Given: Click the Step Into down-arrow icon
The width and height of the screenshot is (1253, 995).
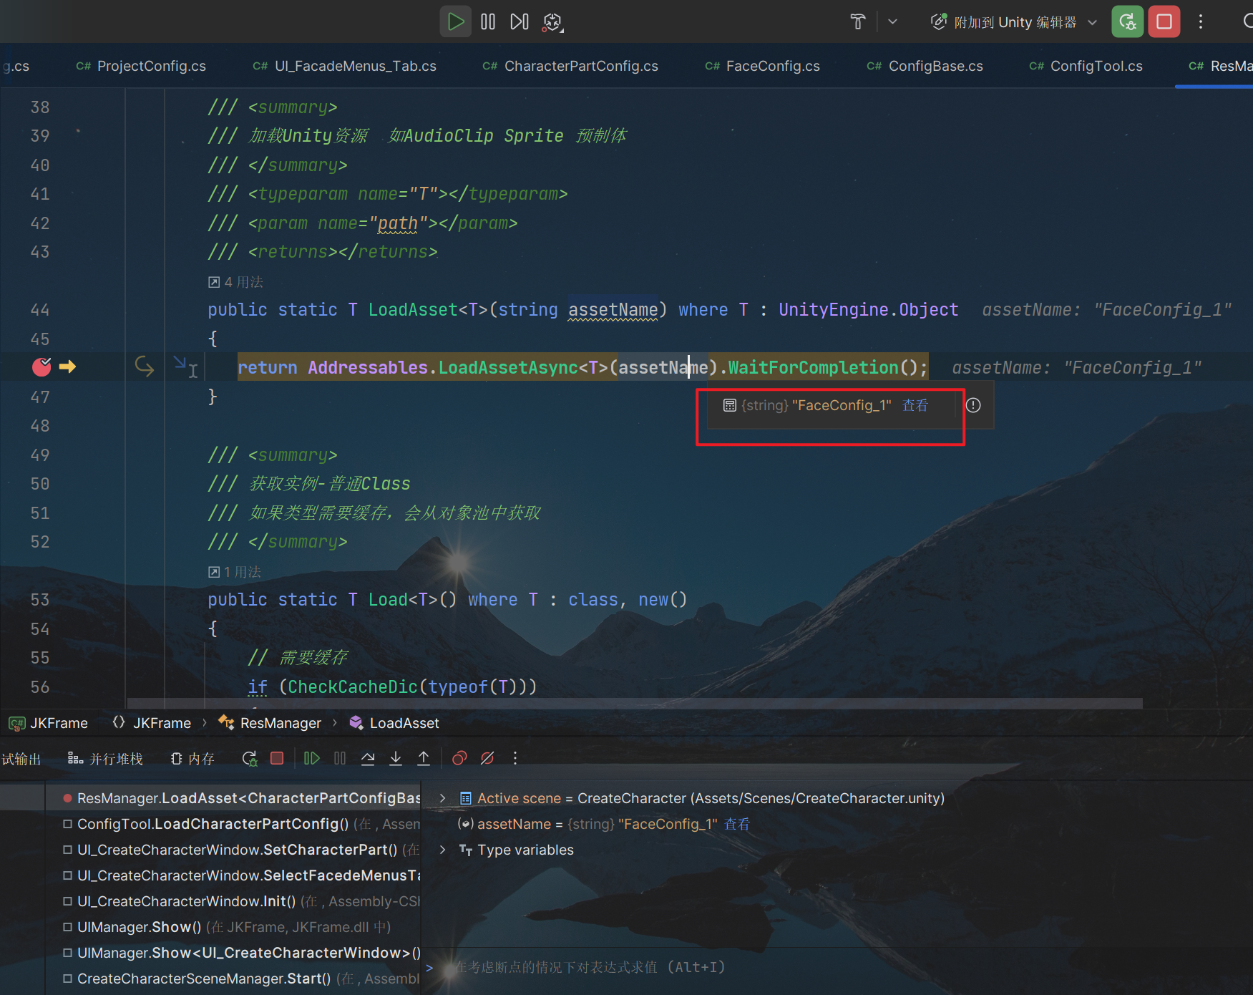Looking at the screenshot, I should point(396,759).
